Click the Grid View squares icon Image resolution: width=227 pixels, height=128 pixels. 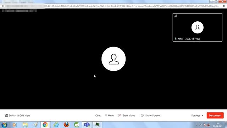(x=6, y=115)
